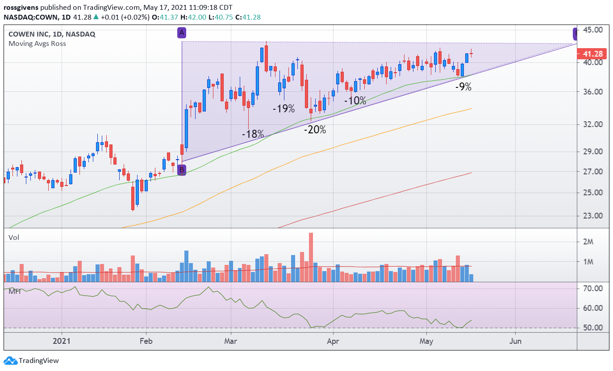
Task: Click the -20% drawdown annotation
Action: pyautogui.click(x=315, y=130)
